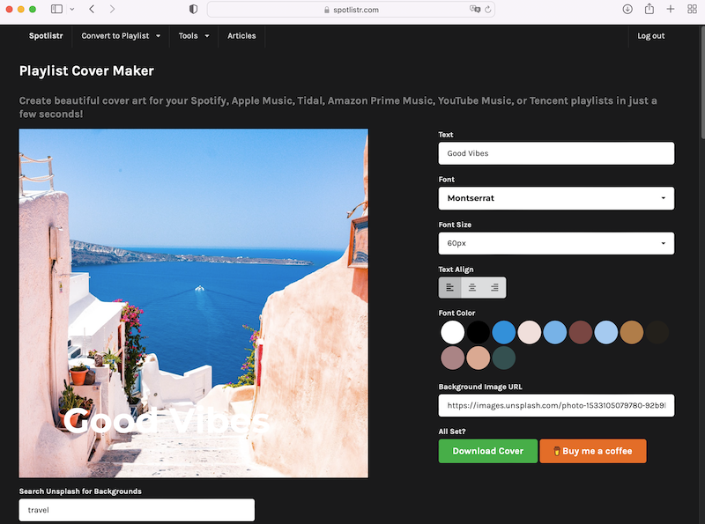The width and height of the screenshot is (705, 524).
Task: Set text alignment to left
Action: (x=450, y=287)
